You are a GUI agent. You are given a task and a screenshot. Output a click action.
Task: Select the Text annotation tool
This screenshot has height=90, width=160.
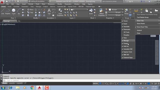coord(49,11)
